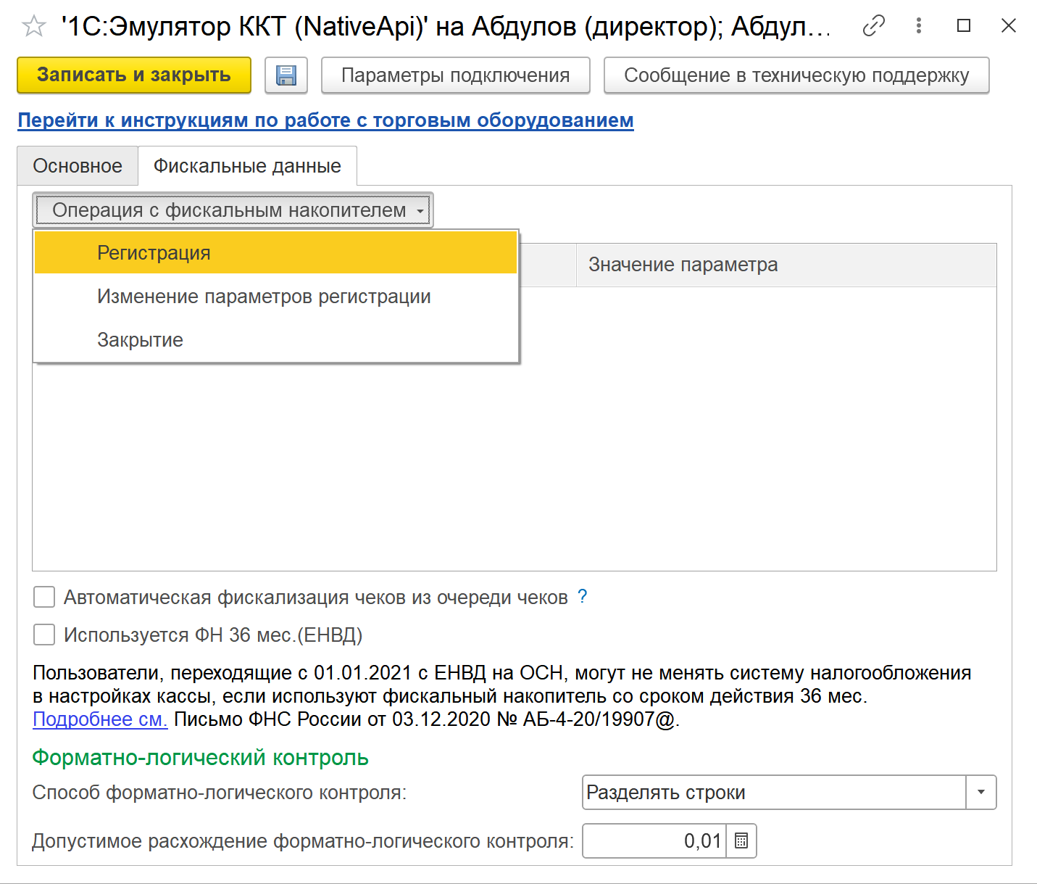Viewport: 1037px width, 884px height.
Task: Maximize the emulator settings window
Action: pyautogui.click(x=964, y=26)
